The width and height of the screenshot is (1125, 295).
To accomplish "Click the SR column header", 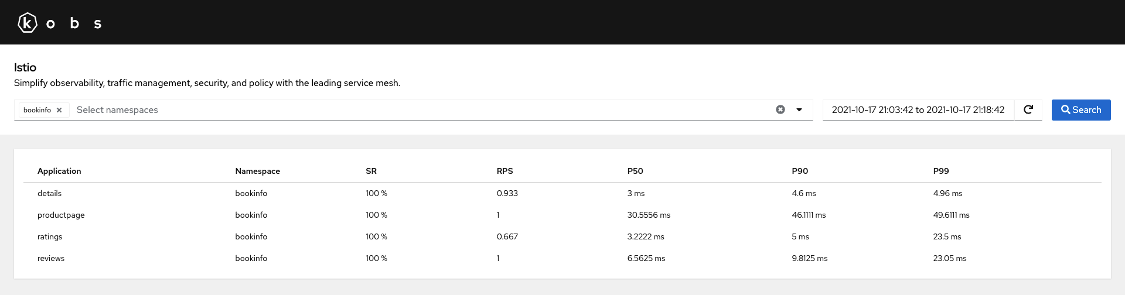I will 371,171.
